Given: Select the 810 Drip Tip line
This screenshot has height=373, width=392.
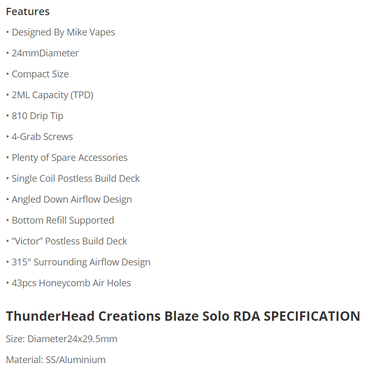Looking at the screenshot, I should [x=37, y=116].
